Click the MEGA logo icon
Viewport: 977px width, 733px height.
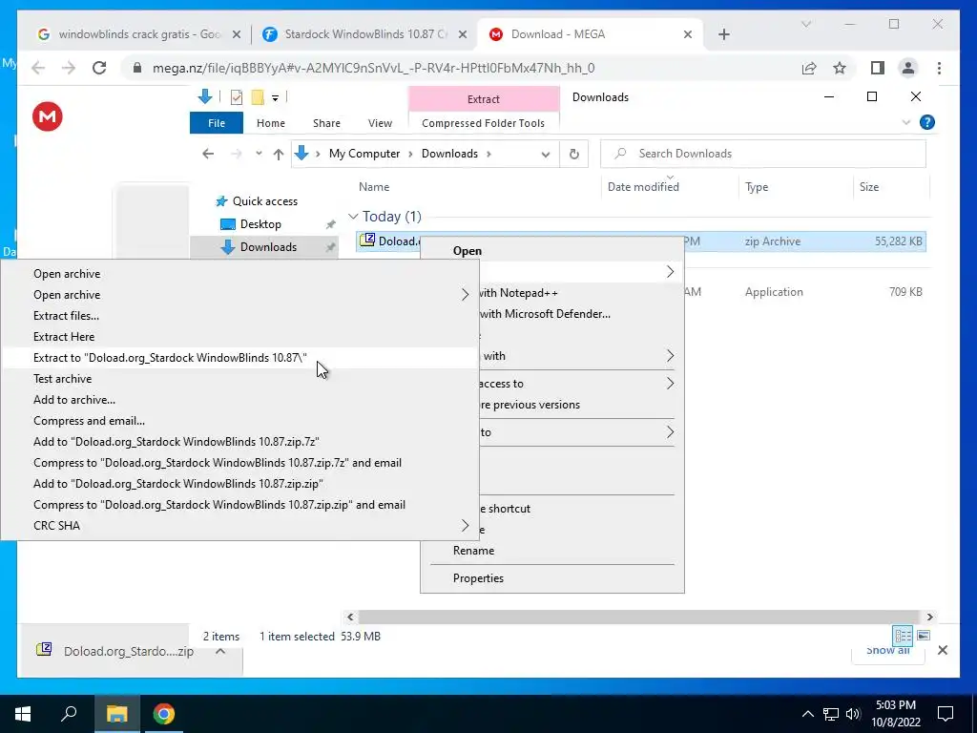pos(48,116)
